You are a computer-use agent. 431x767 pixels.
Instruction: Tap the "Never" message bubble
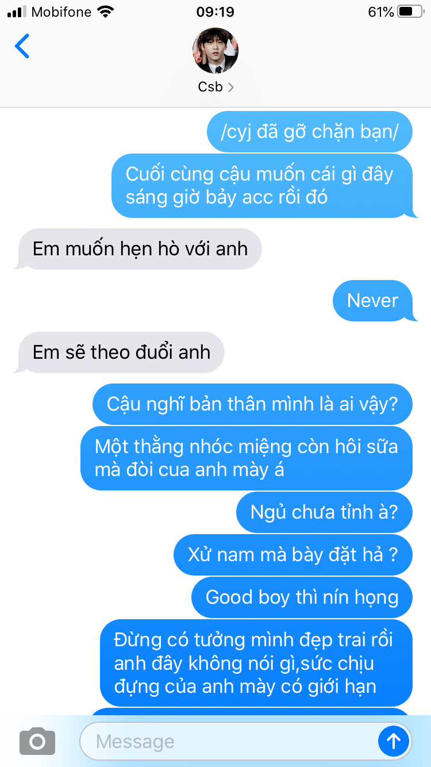pos(372,300)
